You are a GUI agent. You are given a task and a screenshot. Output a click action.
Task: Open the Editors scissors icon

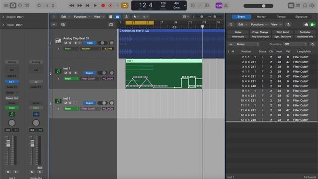tap(53, 5)
